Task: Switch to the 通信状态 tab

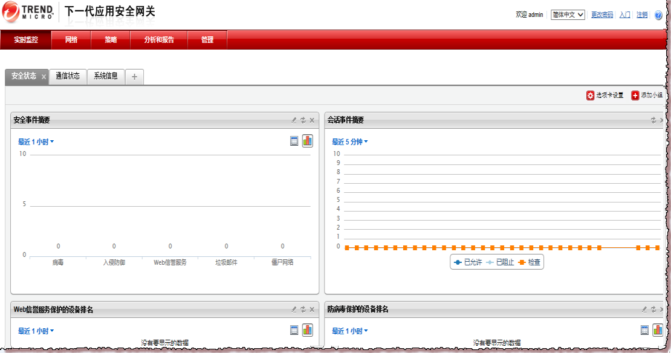Action: click(x=67, y=76)
